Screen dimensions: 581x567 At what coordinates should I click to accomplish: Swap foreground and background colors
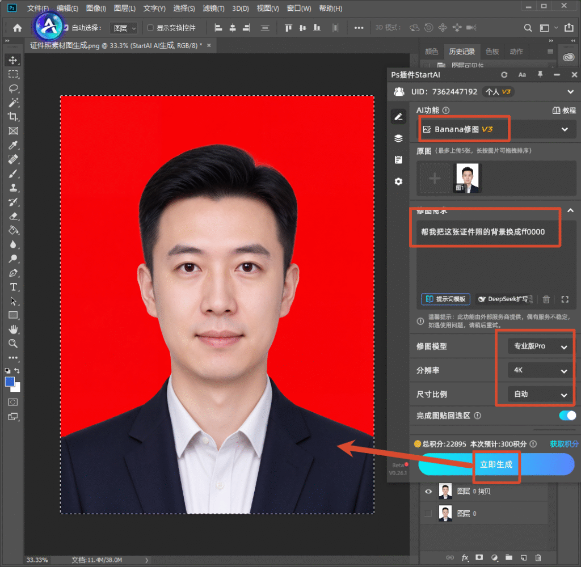click(x=16, y=370)
